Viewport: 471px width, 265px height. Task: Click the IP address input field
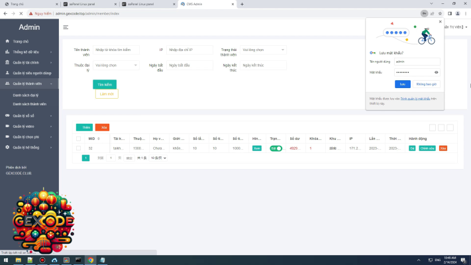point(189,50)
